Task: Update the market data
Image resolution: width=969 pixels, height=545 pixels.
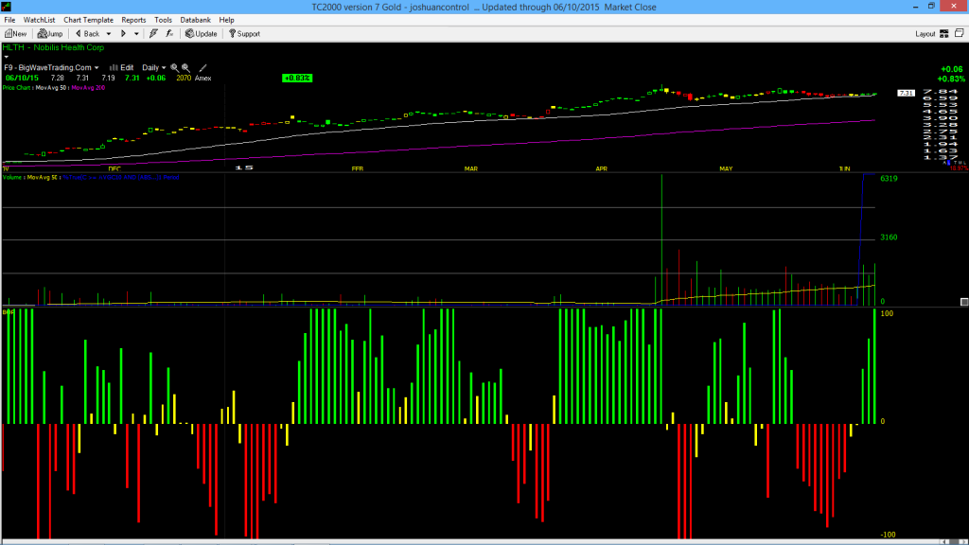Action: [x=202, y=33]
